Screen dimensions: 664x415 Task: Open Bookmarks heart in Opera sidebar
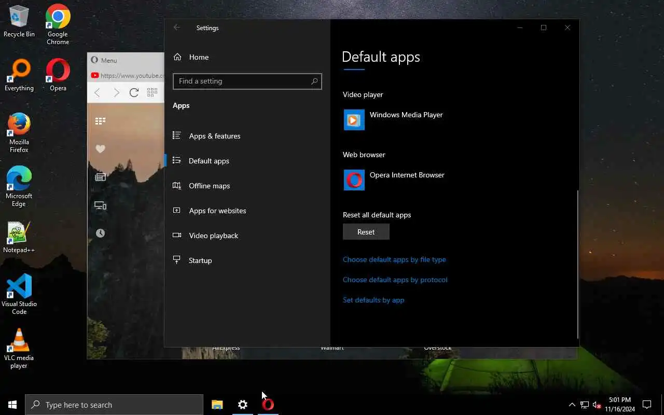tap(100, 149)
